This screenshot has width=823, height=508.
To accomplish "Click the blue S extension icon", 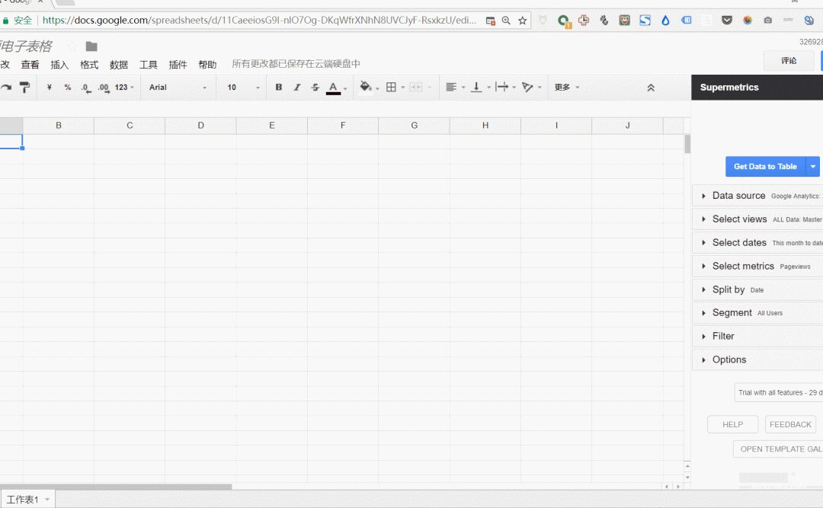I will click(645, 21).
